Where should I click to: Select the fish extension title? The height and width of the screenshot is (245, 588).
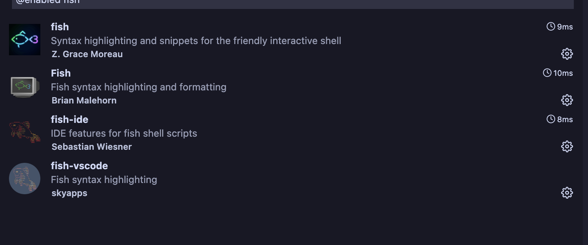60,27
